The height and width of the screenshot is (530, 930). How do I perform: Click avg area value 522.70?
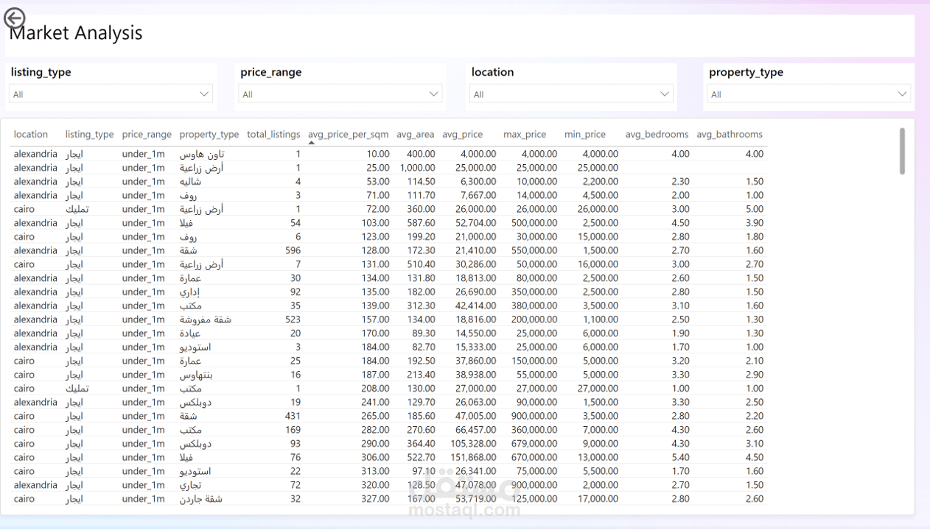tap(422, 457)
